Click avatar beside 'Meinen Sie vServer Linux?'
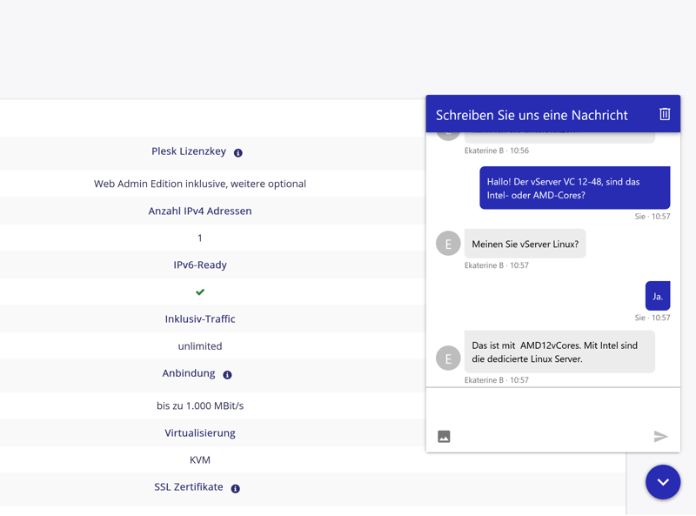Screen dimensions: 696x516 coord(448,244)
